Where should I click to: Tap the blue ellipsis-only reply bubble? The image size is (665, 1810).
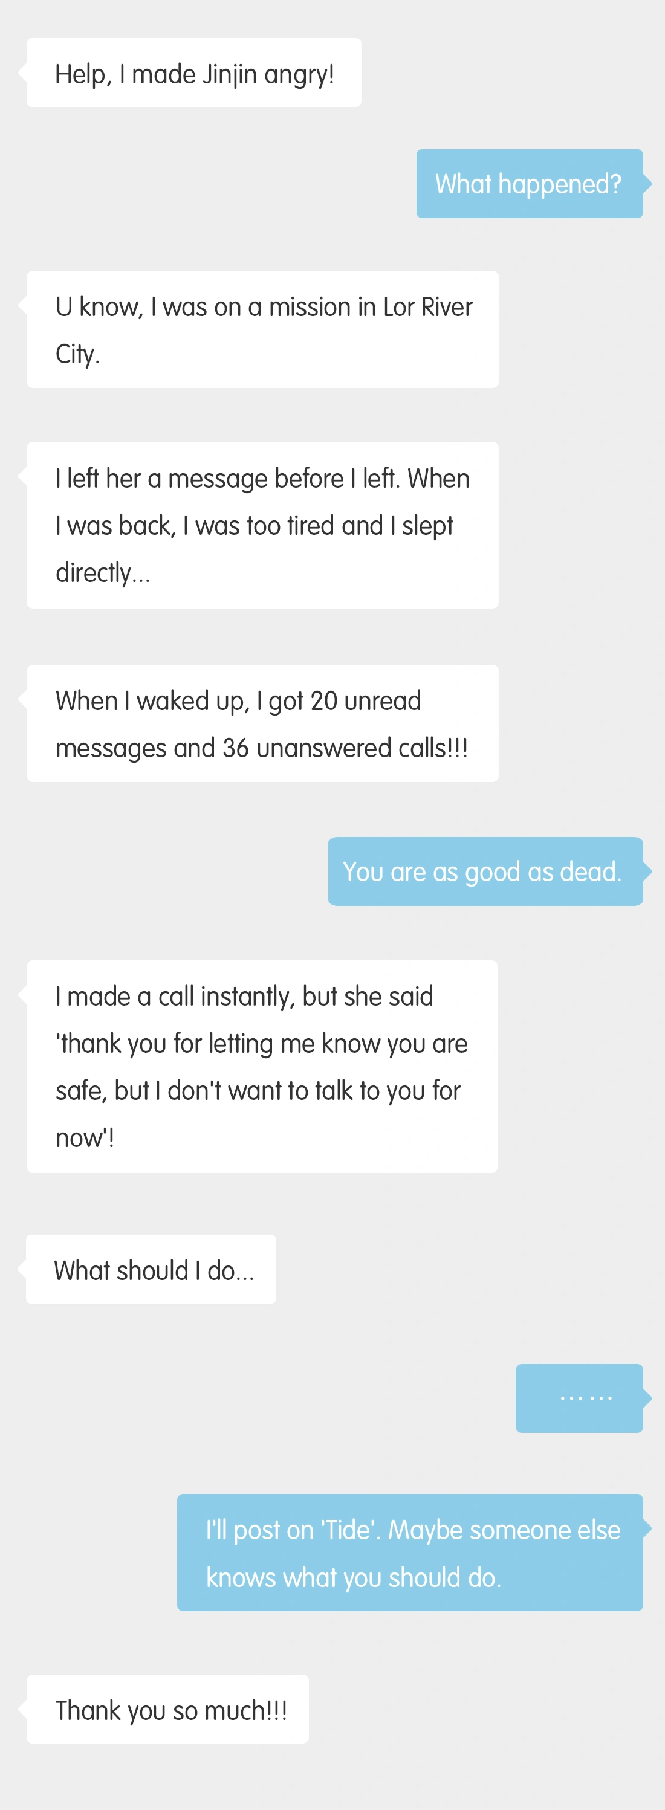click(x=579, y=1398)
